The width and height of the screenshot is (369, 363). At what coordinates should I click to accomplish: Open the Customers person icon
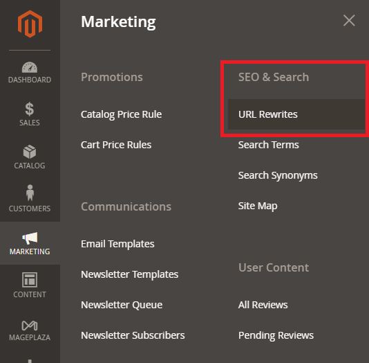[30, 193]
